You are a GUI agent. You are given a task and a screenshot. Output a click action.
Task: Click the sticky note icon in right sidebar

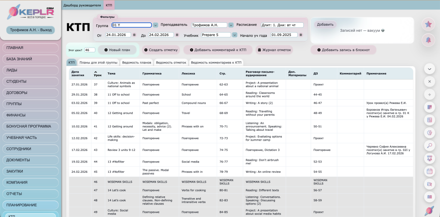point(429,107)
